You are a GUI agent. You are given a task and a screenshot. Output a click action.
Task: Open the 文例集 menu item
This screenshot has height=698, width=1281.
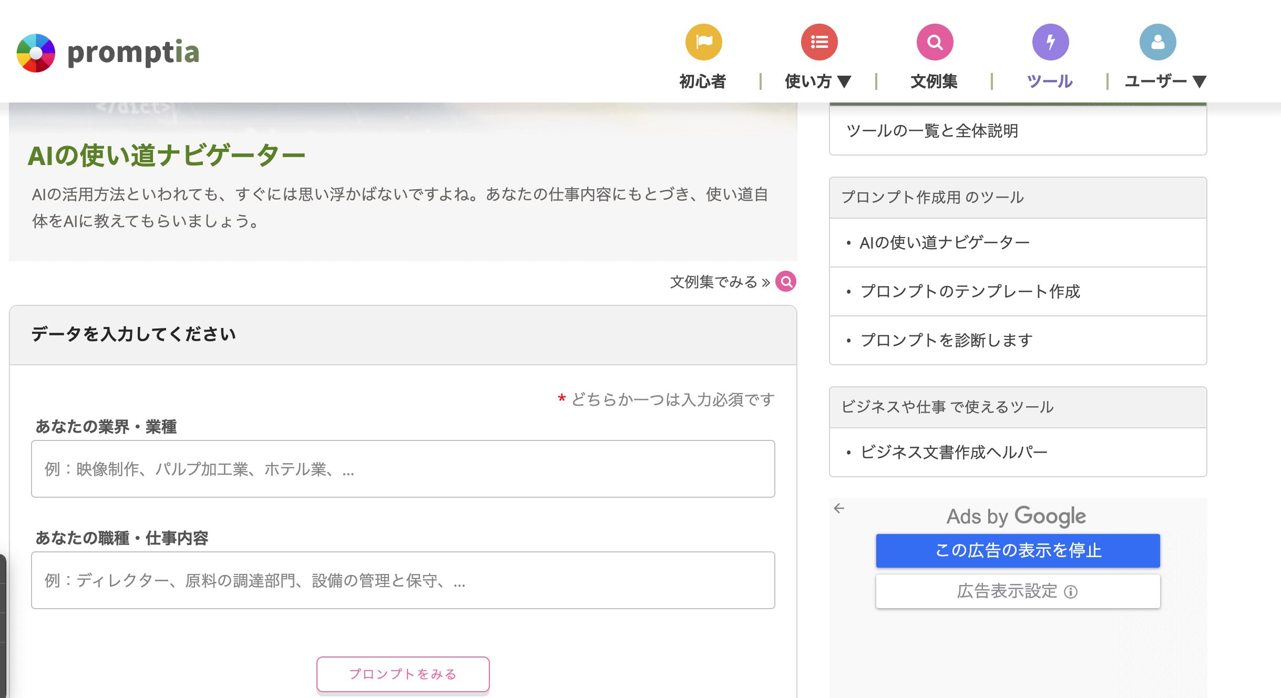934,81
